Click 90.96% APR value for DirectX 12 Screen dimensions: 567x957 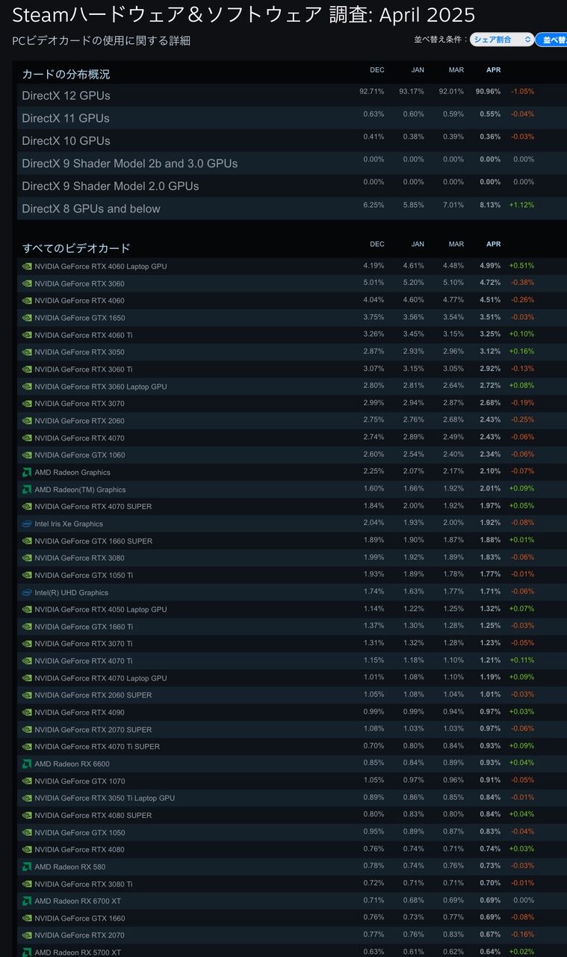[488, 91]
